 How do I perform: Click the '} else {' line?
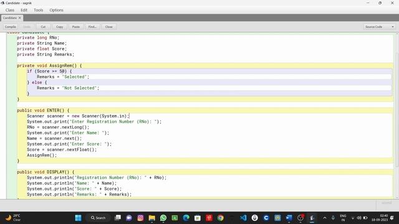point(37,82)
